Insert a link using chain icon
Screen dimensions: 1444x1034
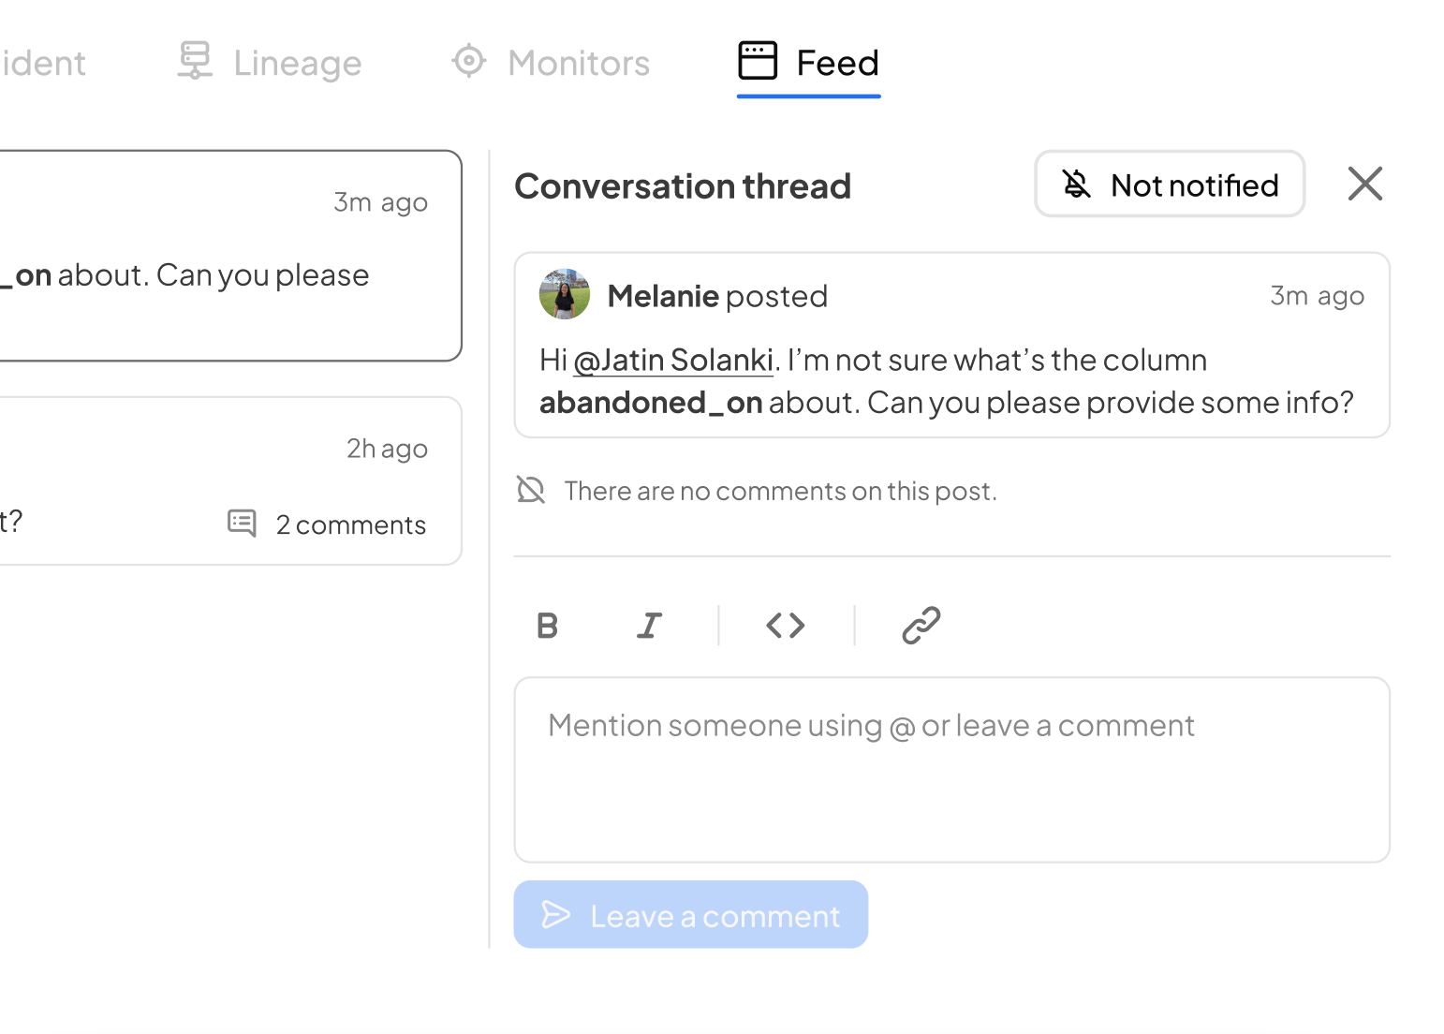click(x=921, y=626)
